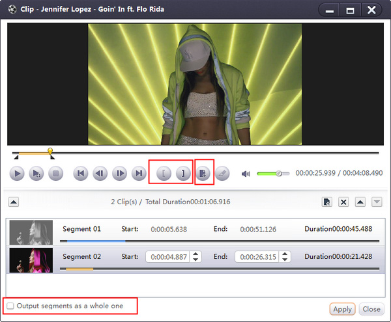Increase Segment 02 start time stepper
Viewport: 391px width, 322px height.
tap(195, 254)
